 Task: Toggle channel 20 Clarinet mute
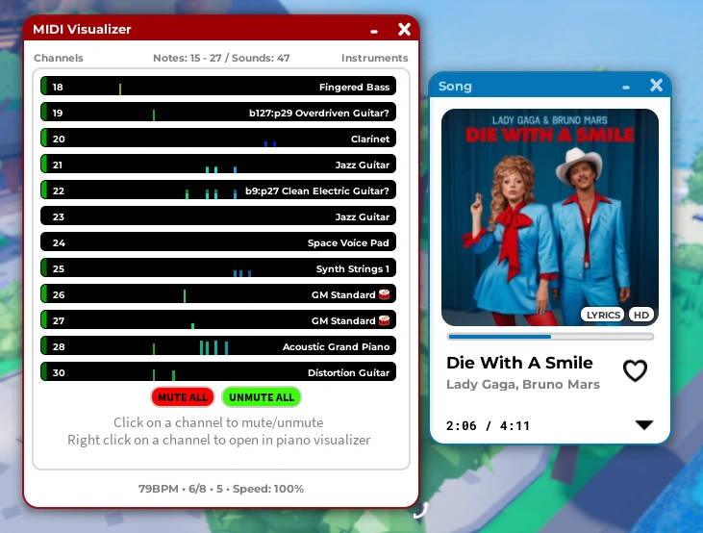coord(218,139)
